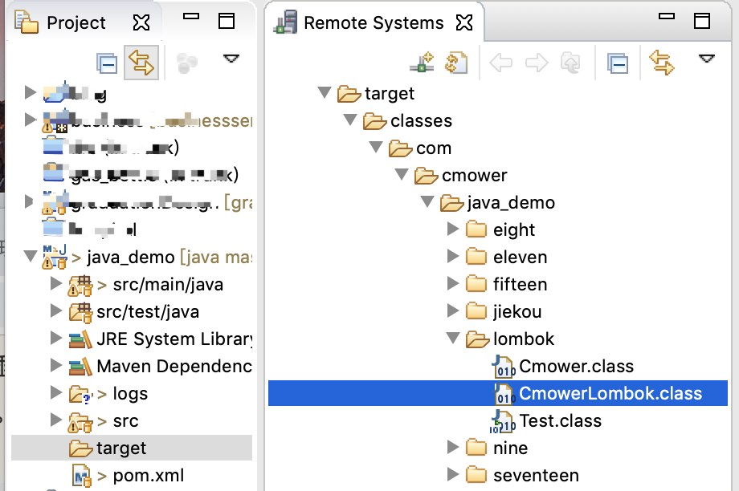Collapse the cmower folder
Image resolution: width=739 pixels, height=491 pixels.
pos(402,174)
